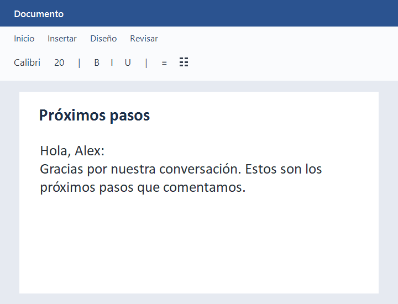Click the text 'Gracias por nuestra conversación.'
The image size is (398, 304).
tap(140, 169)
